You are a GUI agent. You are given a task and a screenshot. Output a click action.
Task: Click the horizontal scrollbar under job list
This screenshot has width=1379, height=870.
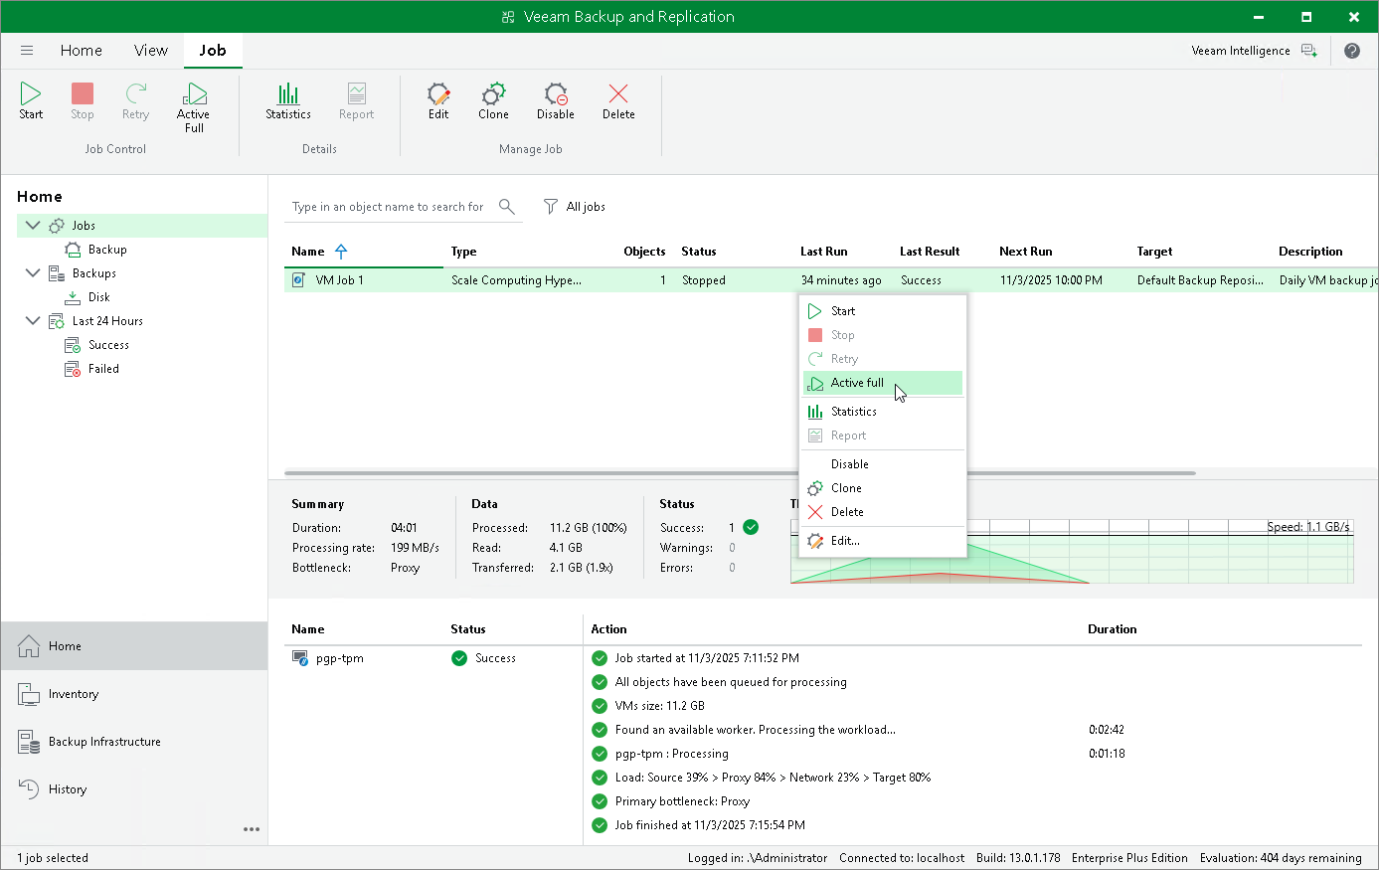coord(740,473)
